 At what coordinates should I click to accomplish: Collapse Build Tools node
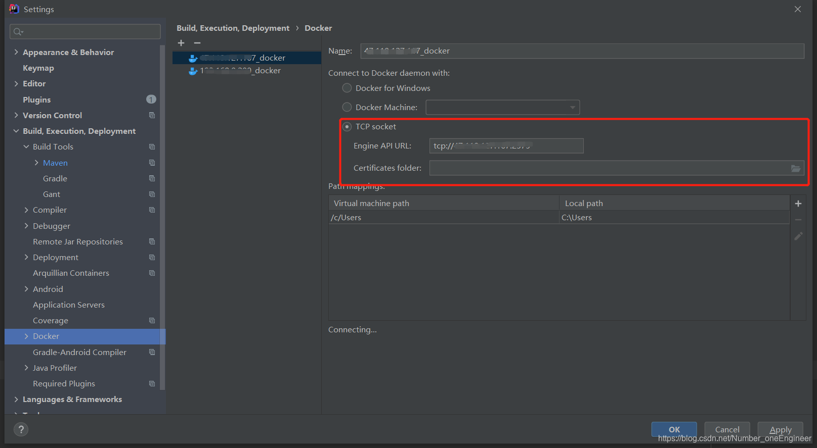point(26,146)
